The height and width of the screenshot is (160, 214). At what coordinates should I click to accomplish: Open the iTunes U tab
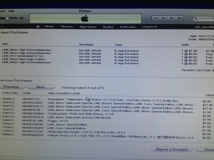point(150,27)
